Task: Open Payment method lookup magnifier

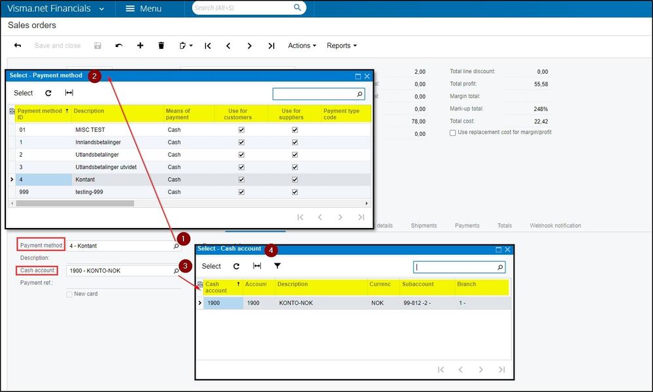Action: 176,246
